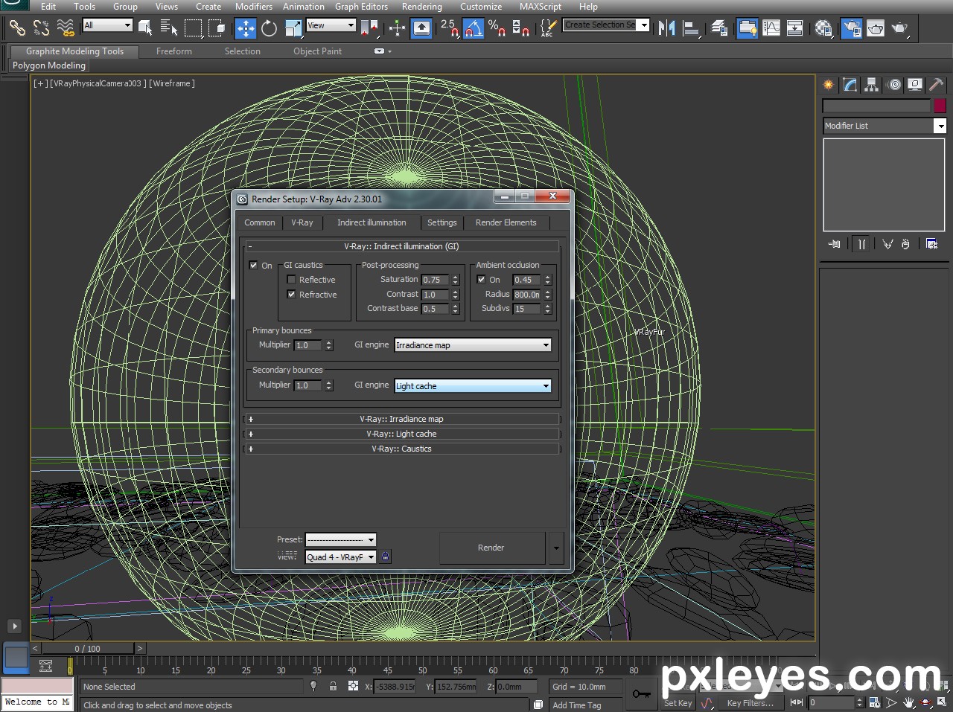The image size is (953, 712).
Task: Open the reference coordinate View dropdown
Action: [331, 25]
